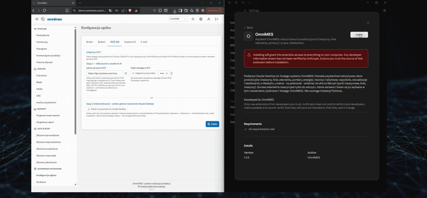This screenshot has width=427, height=198.
Task: Go forward in the browser
Action: [39, 10]
